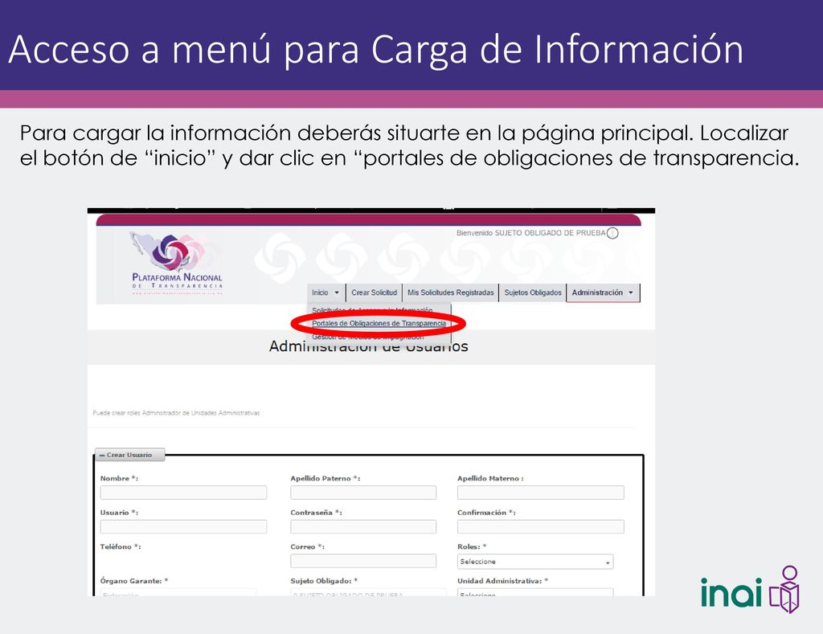Click the Unidad Administrativa label
823x634 pixels.
[503, 581]
